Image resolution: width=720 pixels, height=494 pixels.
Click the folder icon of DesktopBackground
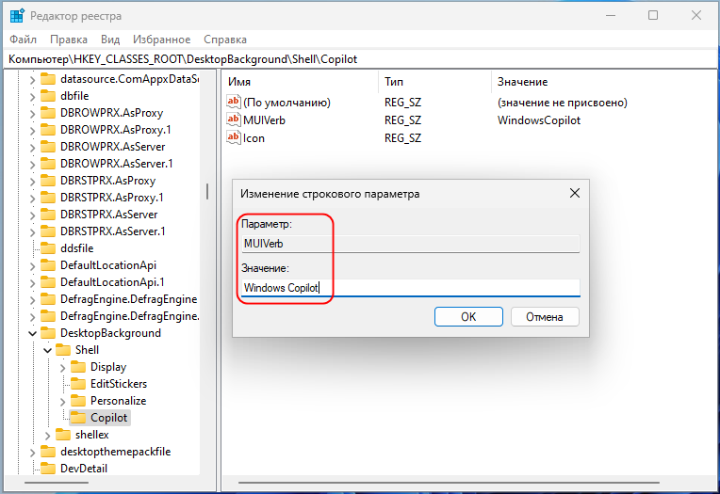(48, 333)
